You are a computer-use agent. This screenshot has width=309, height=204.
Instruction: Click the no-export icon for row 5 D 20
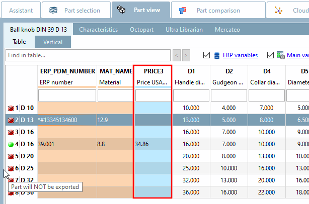[x=11, y=156]
